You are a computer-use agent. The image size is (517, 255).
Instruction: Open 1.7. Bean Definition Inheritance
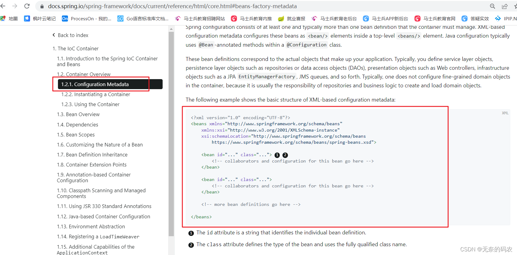92,155
